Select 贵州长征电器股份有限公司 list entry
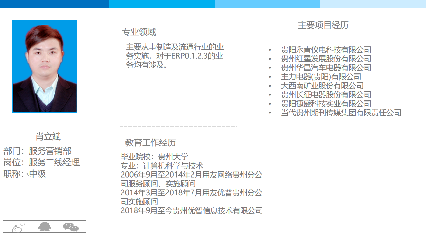The image size is (426, 239). point(326,94)
